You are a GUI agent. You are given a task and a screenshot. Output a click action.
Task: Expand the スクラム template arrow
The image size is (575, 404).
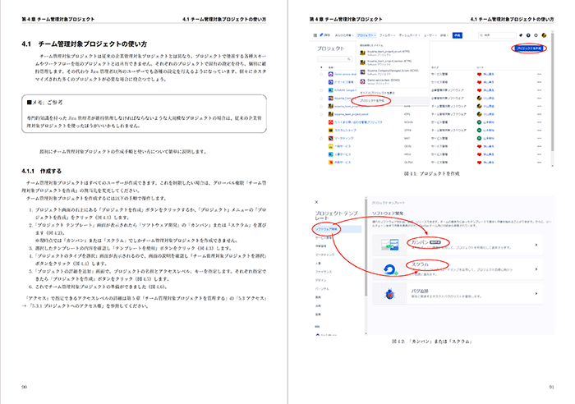[536, 269]
